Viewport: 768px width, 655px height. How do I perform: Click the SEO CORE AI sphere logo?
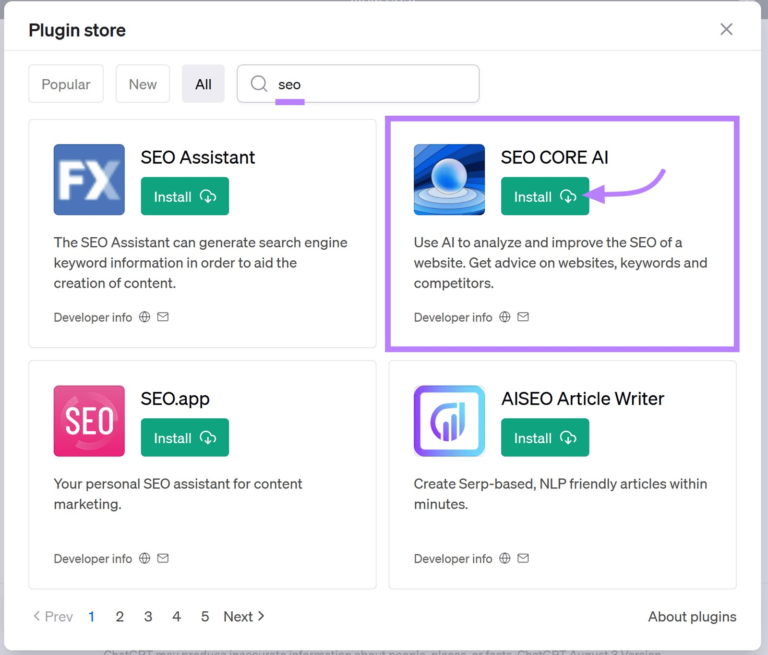pyautogui.click(x=449, y=179)
